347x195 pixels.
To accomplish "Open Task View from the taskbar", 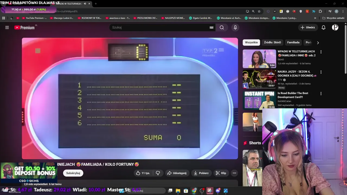I will pyautogui.click(x=170, y=191).
